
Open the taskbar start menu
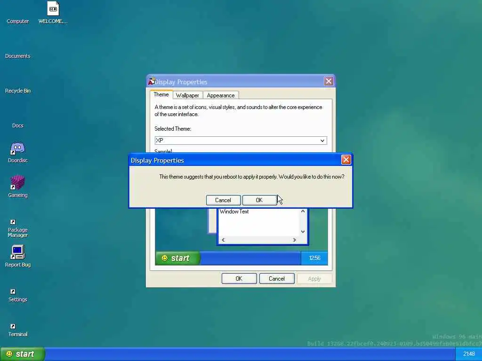click(x=23, y=354)
